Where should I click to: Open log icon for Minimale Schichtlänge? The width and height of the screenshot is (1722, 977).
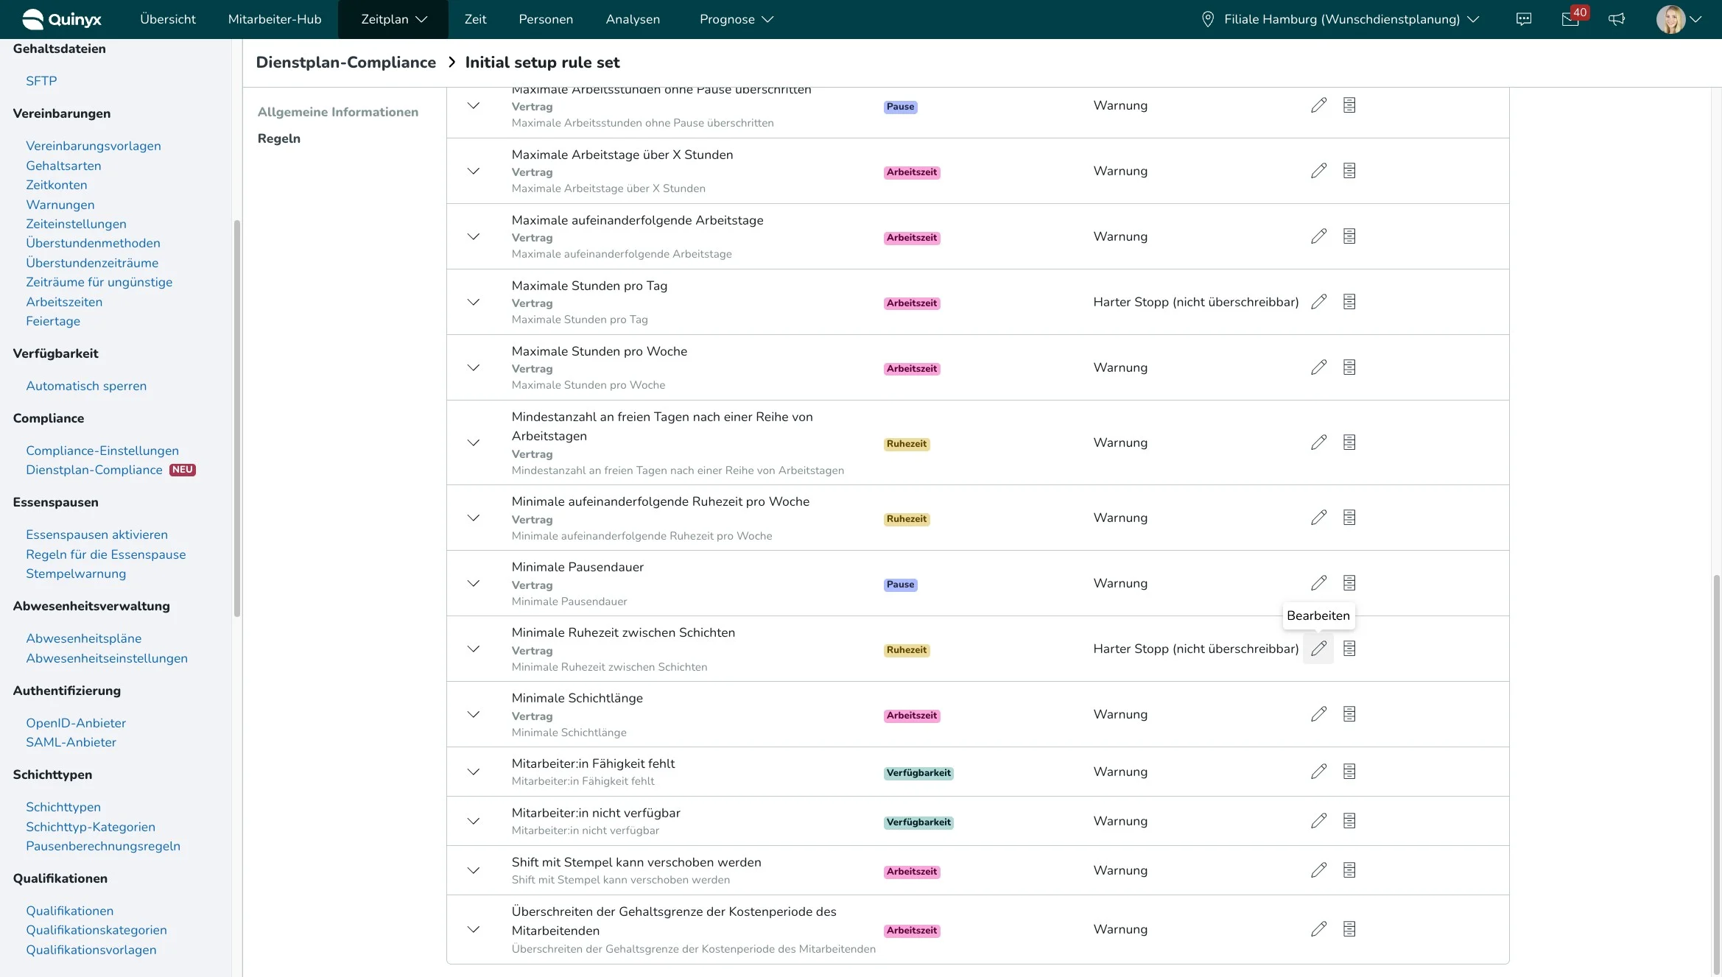tap(1349, 714)
